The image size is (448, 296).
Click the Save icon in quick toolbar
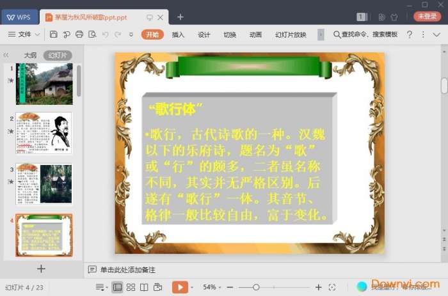(x=53, y=35)
